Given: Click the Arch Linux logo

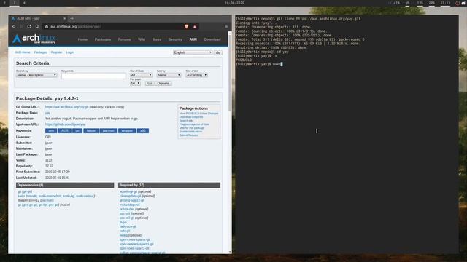Looking at the screenshot, I should [x=34, y=39].
